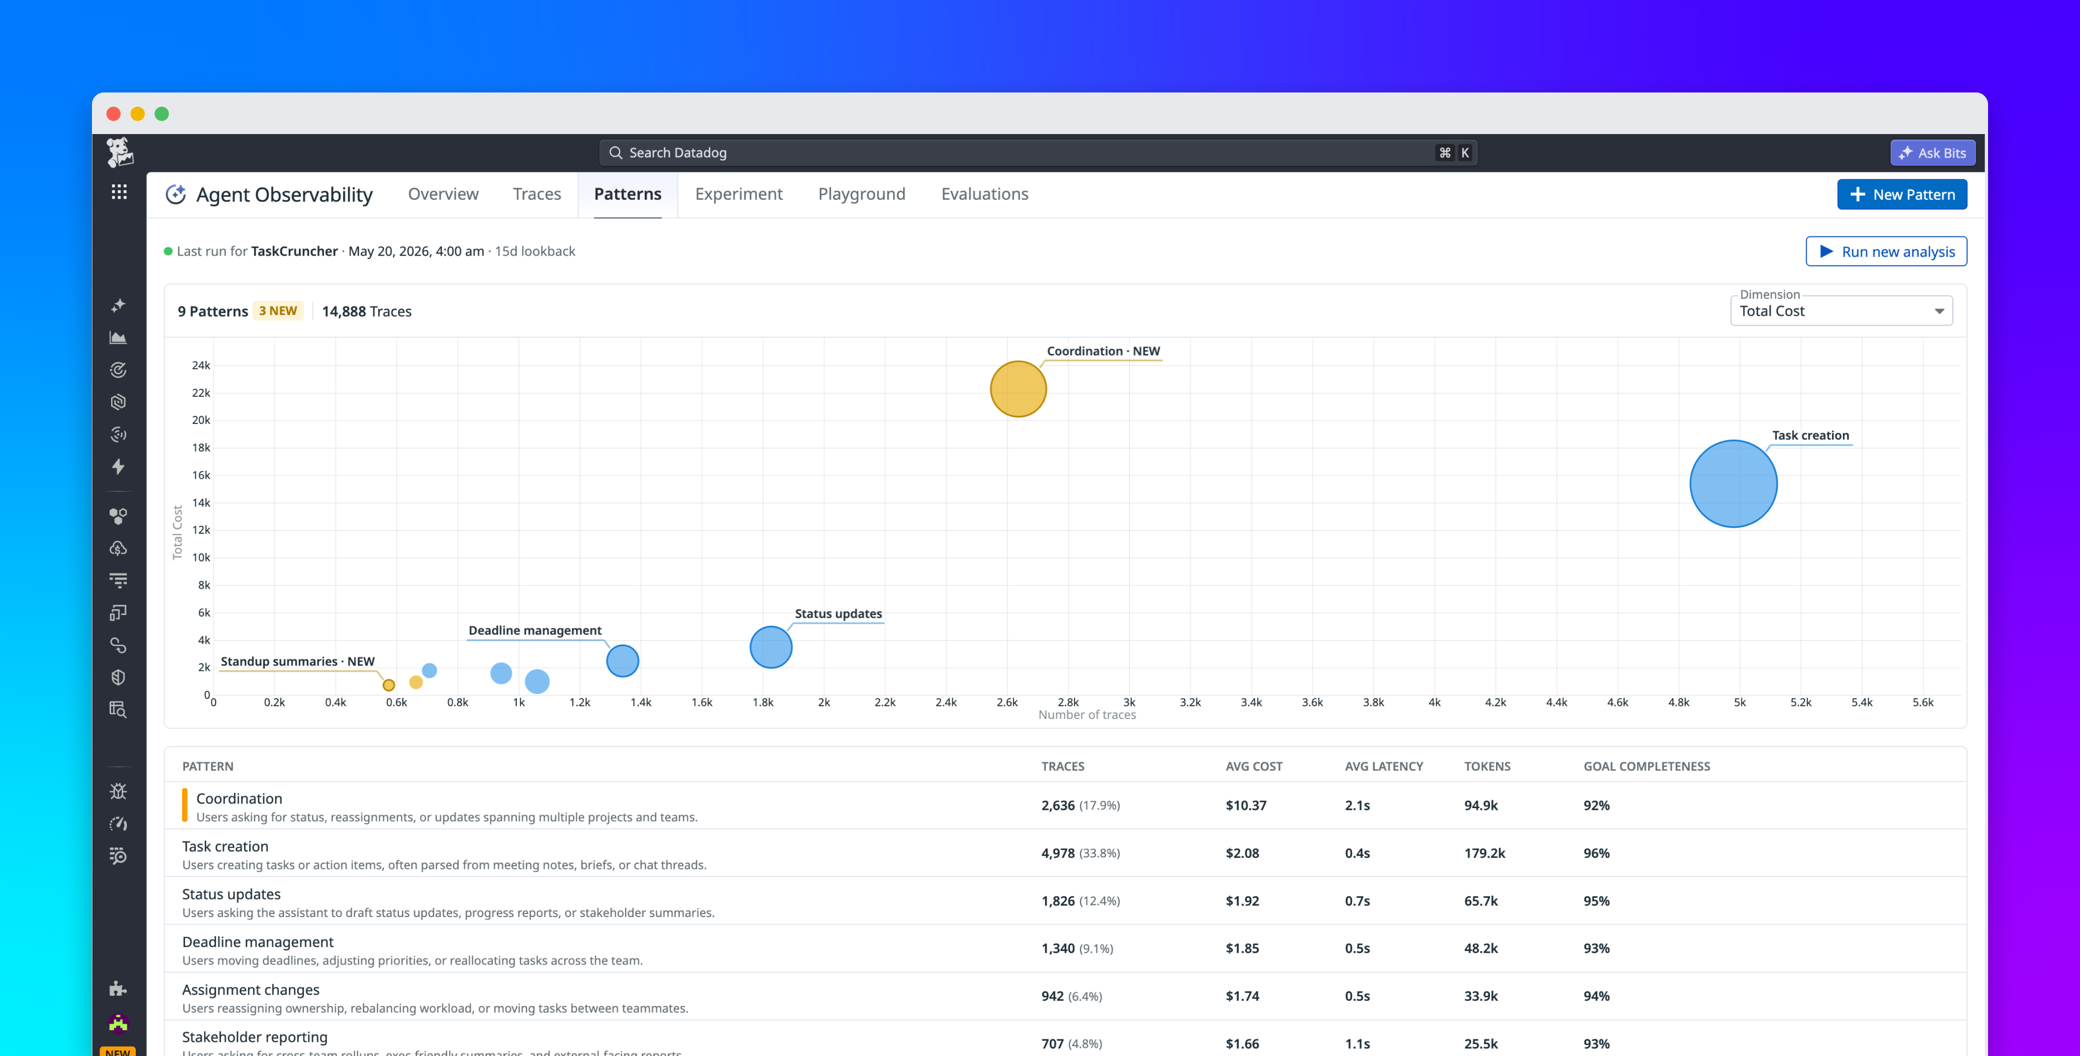The height and width of the screenshot is (1056, 2080).
Task: Open the hexagon cluster infrastructure icon
Action: pos(119,516)
